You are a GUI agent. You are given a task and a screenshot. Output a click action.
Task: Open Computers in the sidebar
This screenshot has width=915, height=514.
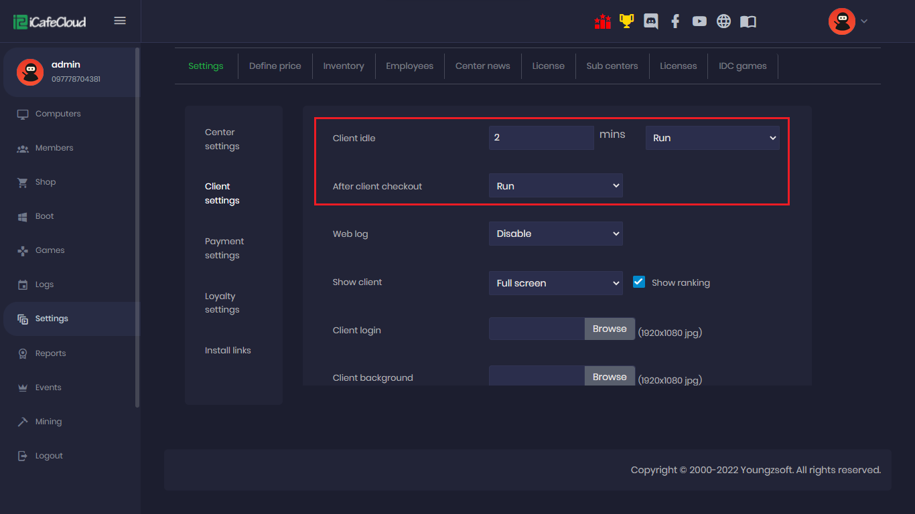pyautogui.click(x=58, y=114)
